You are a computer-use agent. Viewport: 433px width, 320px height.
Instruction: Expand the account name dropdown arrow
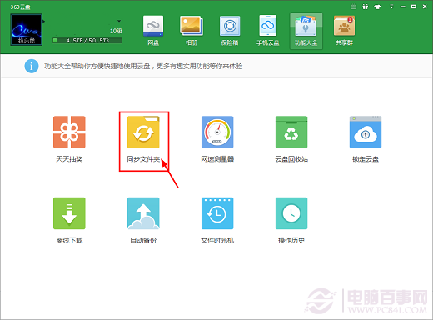tap(119, 21)
